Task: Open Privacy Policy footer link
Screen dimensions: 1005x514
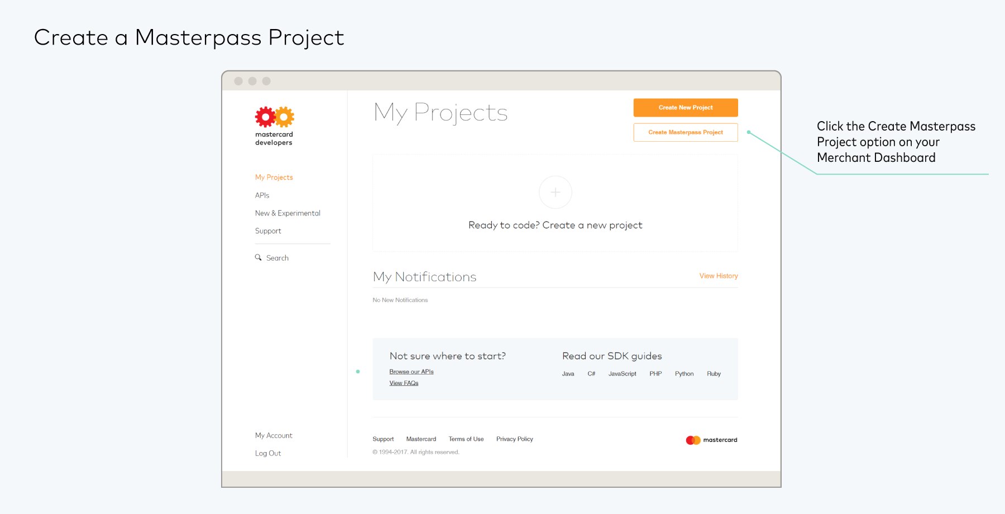Action: click(x=514, y=439)
